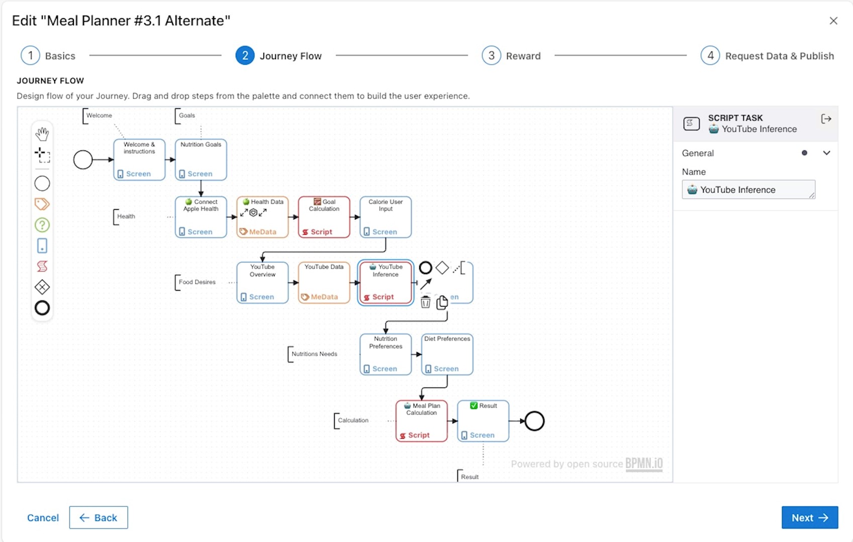Viewport: 853px width, 542px height.
Task: Open the Reward step
Action: coord(511,56)
